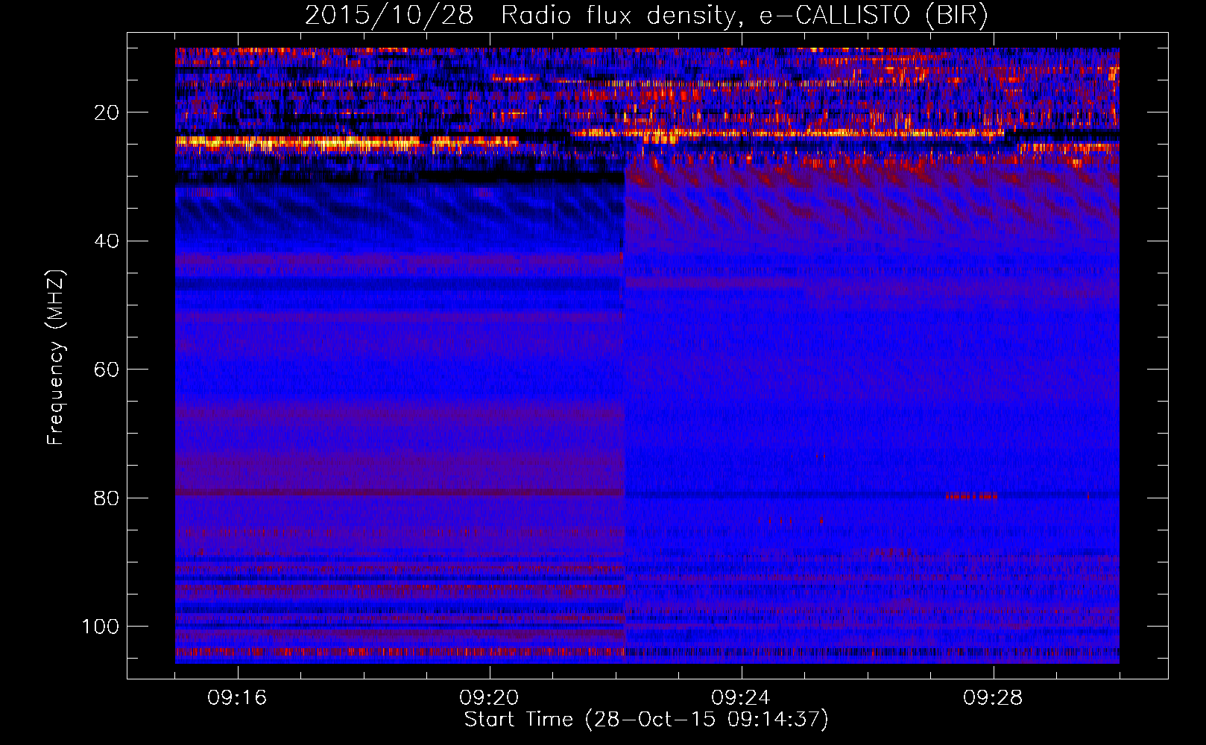Click the '80' frequency tick label

click(x=107, y=498)
